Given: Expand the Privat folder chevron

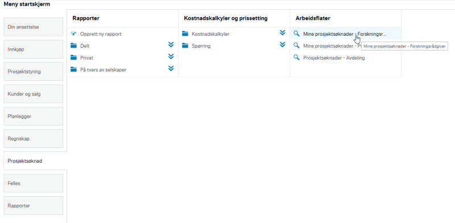Looking at the screenshot, I should [x=171, y=56].
